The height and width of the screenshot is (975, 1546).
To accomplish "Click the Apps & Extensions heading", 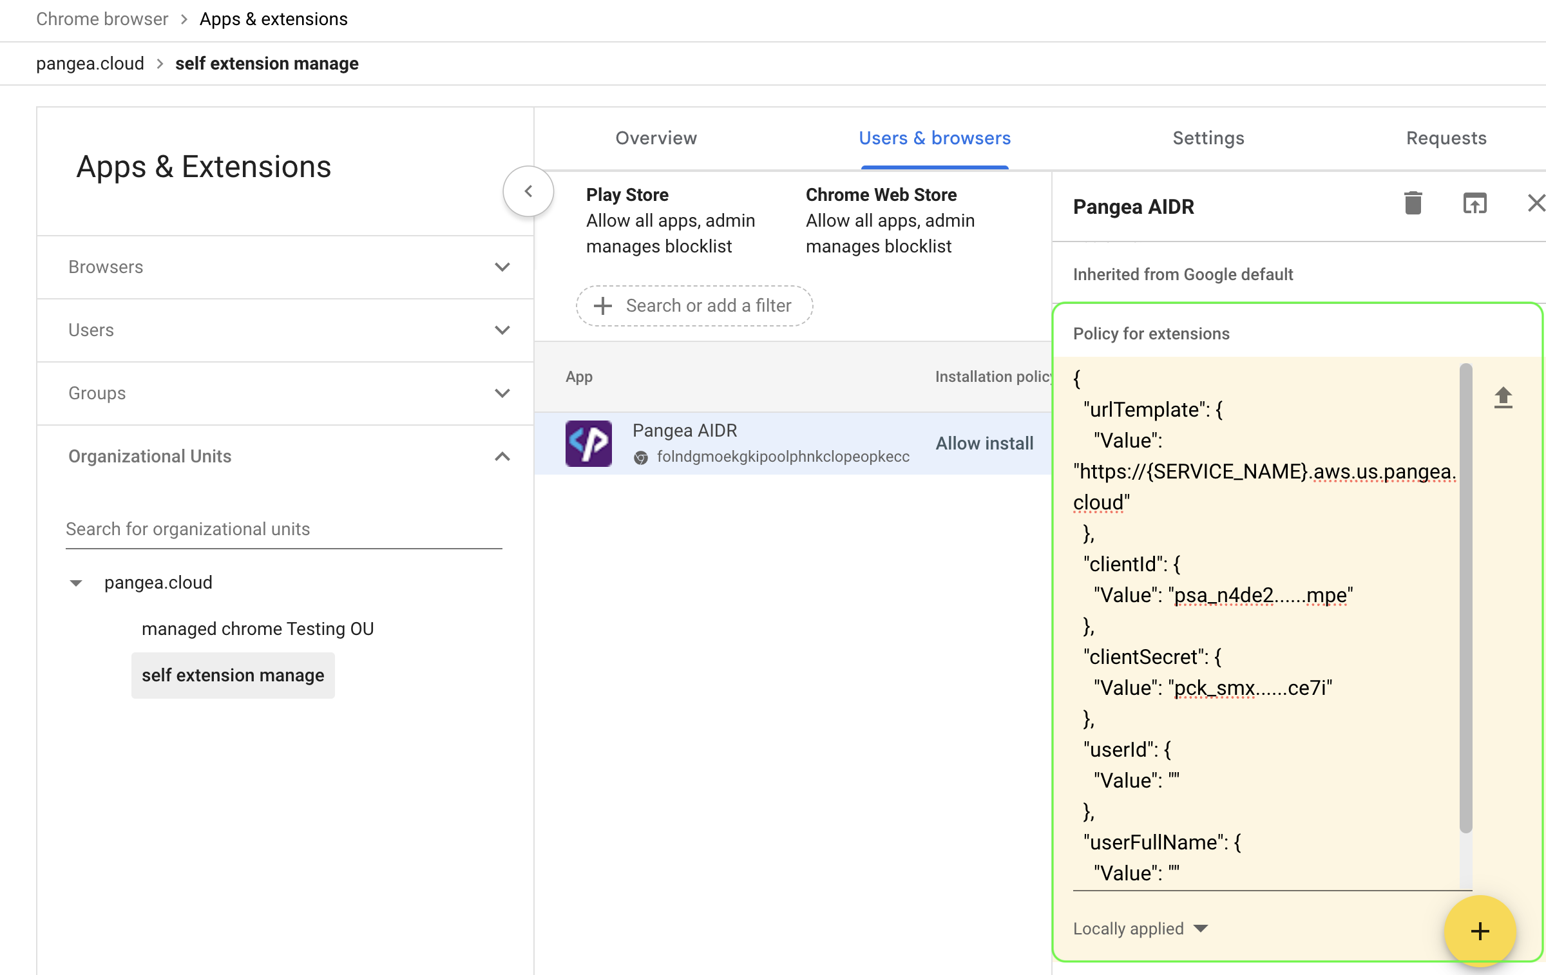I will click(204, 167).
